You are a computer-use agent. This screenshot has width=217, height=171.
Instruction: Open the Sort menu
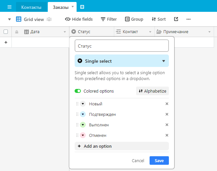click(159, 19)
